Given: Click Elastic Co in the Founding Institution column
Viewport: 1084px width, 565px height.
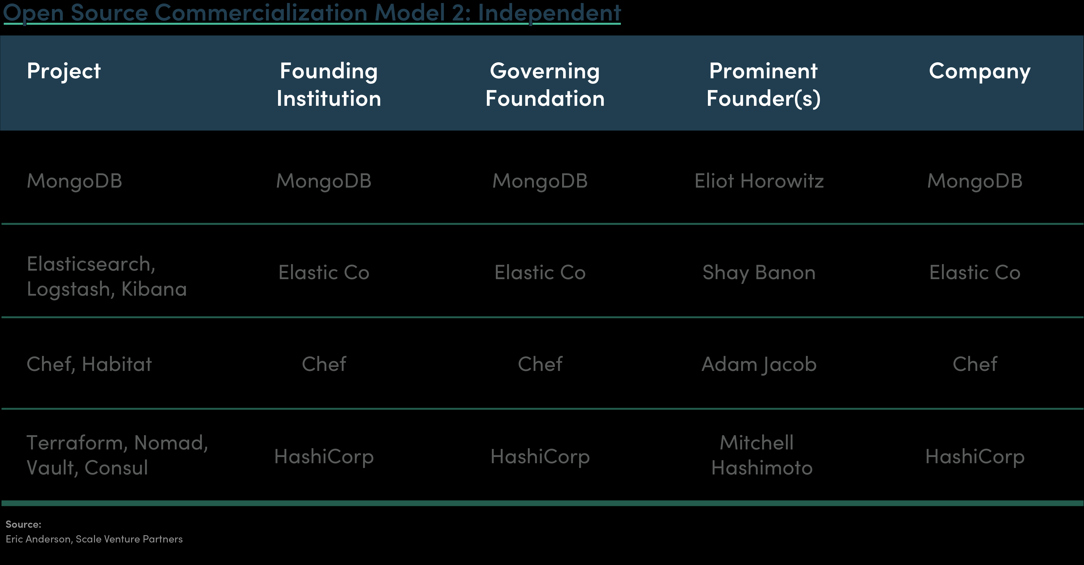Looking at the screenshot, I should click(324, 272).
